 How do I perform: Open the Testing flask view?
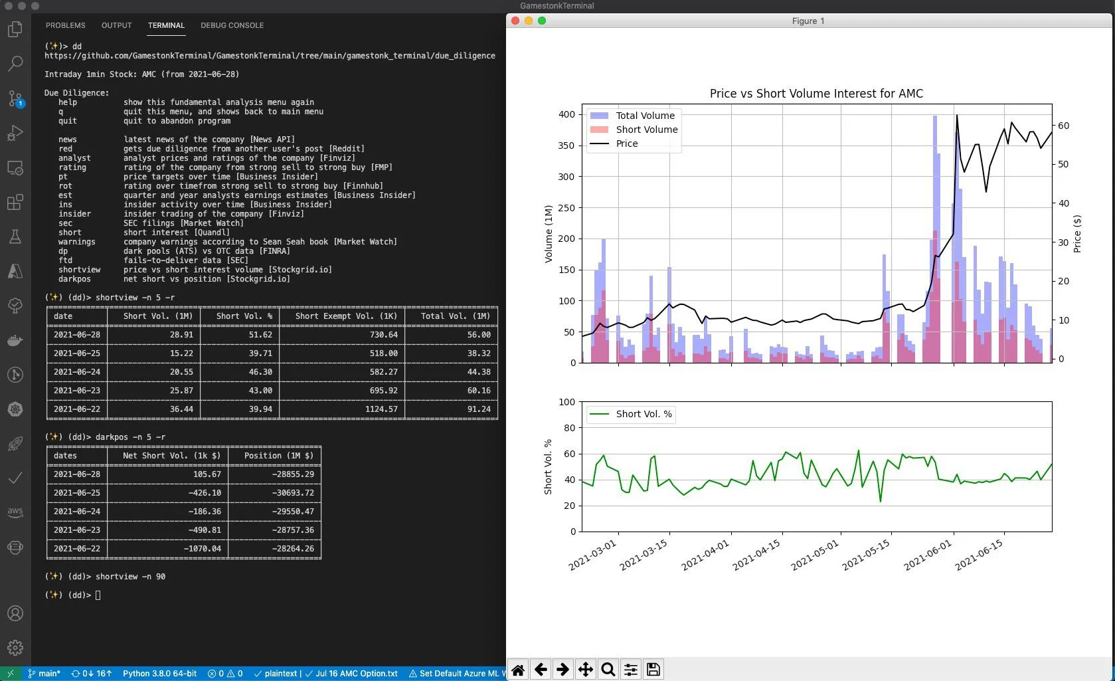15,237
